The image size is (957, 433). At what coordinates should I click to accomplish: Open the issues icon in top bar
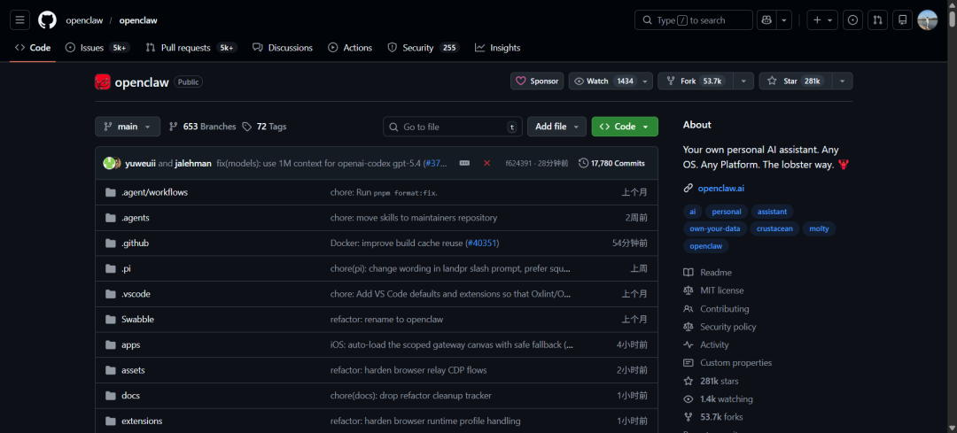[x=852, y=19]
